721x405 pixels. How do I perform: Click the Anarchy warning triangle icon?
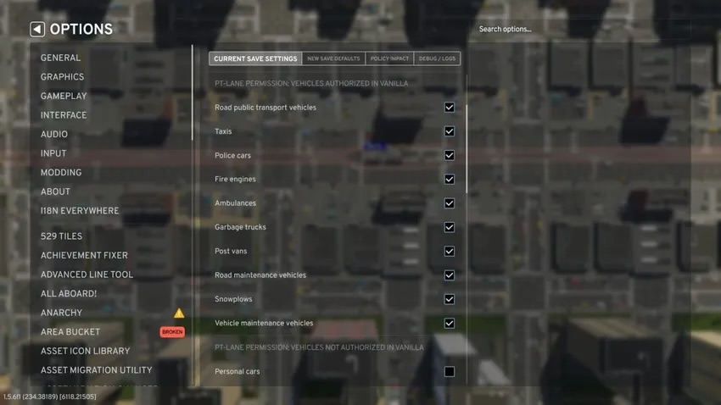(x=179, y=313)
